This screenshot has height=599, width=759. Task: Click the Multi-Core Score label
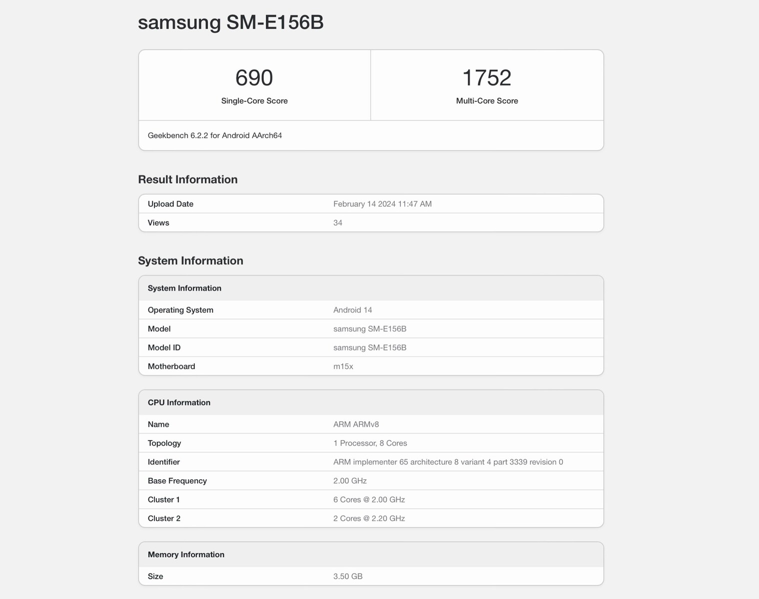487,101
